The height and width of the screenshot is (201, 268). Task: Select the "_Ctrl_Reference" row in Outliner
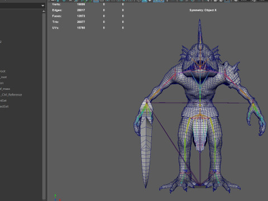11,95
